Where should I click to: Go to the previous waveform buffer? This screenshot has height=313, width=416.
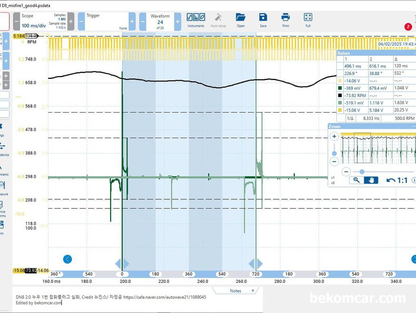pos(143,22)
